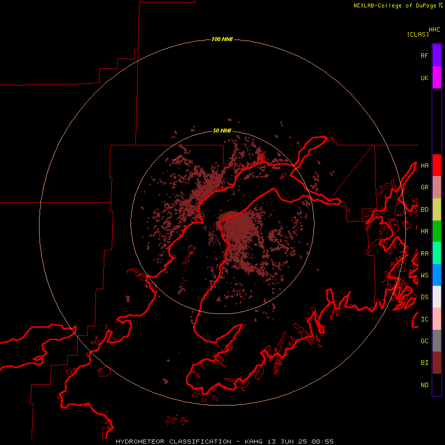Viewport: 445px width, 445px height.
Task: Click the UK legend label
Action: coord(424,78)
